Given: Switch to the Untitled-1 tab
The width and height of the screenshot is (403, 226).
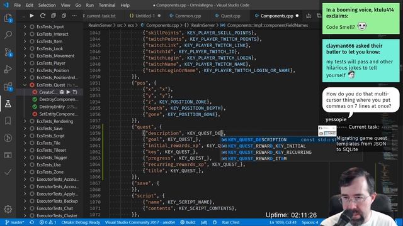Looking at the screenshot, I should [x=145, y=16].
